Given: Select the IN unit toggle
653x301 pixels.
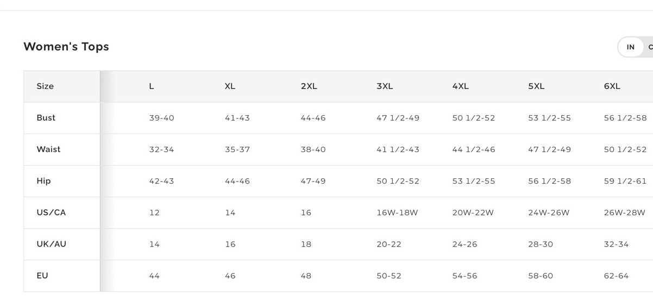Looking at the screenshot, I should (x=630, y=47).
